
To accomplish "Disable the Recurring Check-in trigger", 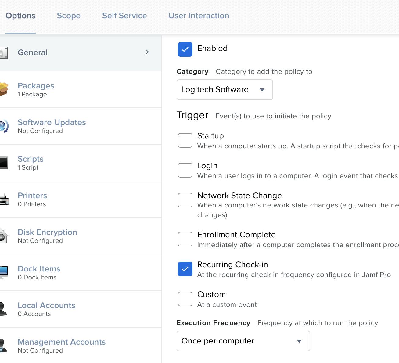I will 185,269.
